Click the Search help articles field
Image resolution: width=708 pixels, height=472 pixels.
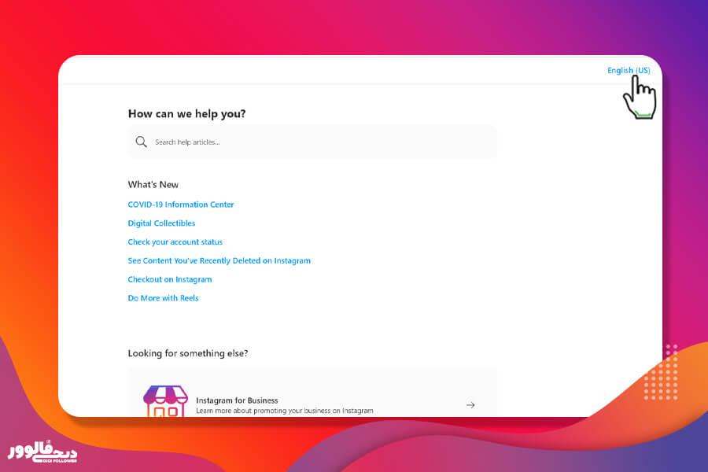pyautogui.click(x=312, y=142)
